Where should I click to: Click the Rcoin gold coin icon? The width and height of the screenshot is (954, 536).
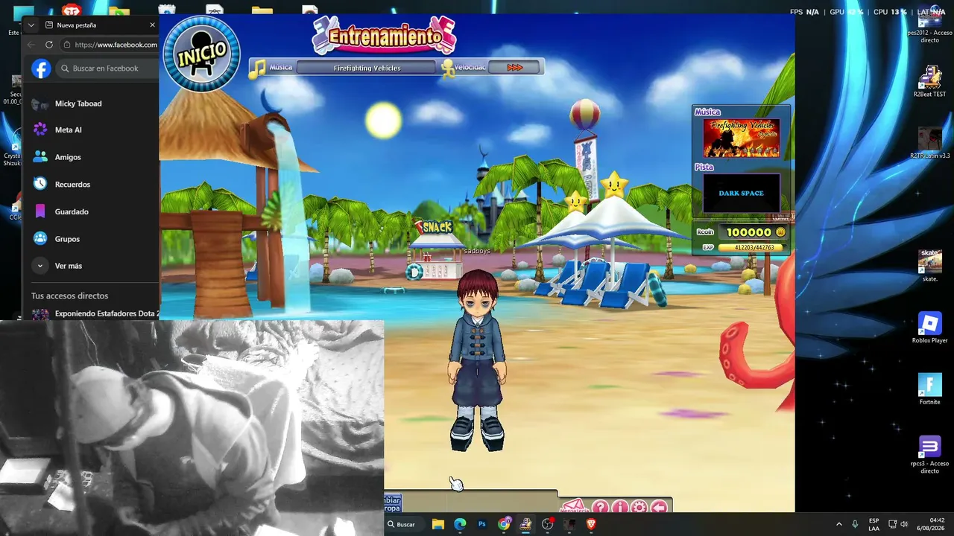pos(780,232)
